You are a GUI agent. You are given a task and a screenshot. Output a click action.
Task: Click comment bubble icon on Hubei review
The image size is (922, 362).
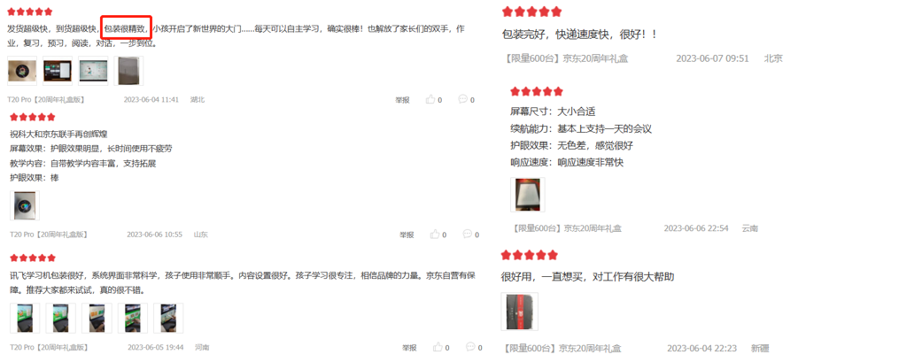(x=462, y=99)
